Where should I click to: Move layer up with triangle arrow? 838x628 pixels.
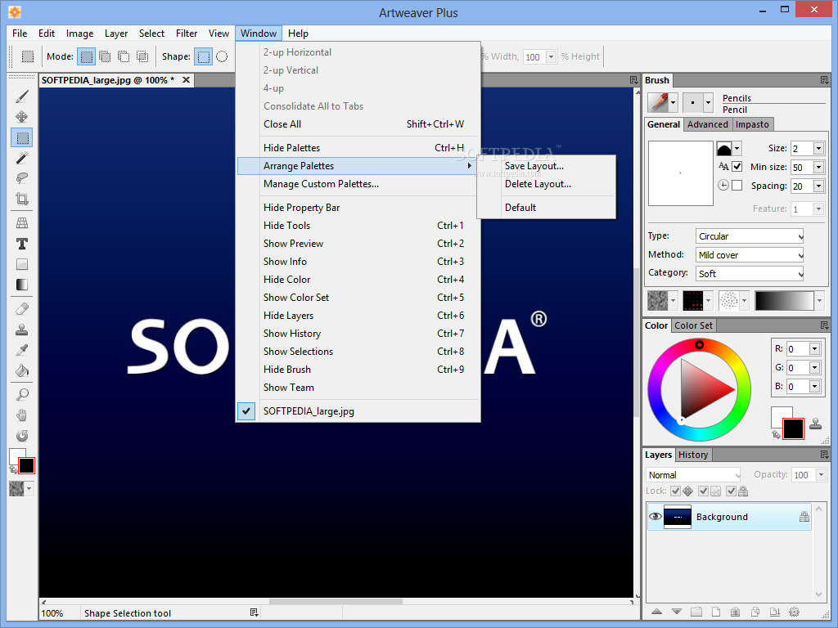pyautogui.click(x=657, y=612)
